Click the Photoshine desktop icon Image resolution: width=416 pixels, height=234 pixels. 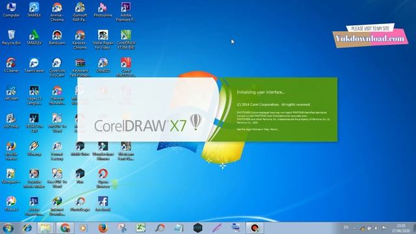[103, 10]
